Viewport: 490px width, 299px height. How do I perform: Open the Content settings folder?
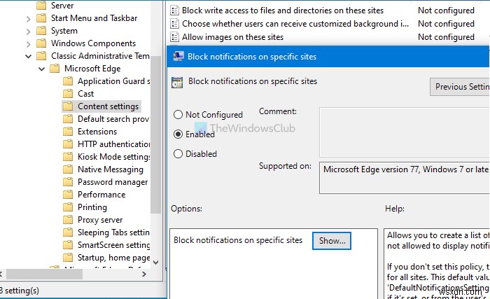point(108,106)
